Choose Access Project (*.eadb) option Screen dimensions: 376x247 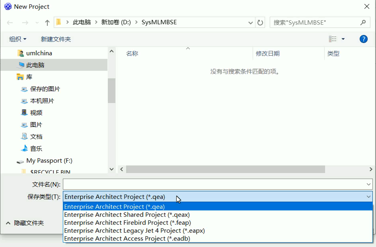(218, 238)
